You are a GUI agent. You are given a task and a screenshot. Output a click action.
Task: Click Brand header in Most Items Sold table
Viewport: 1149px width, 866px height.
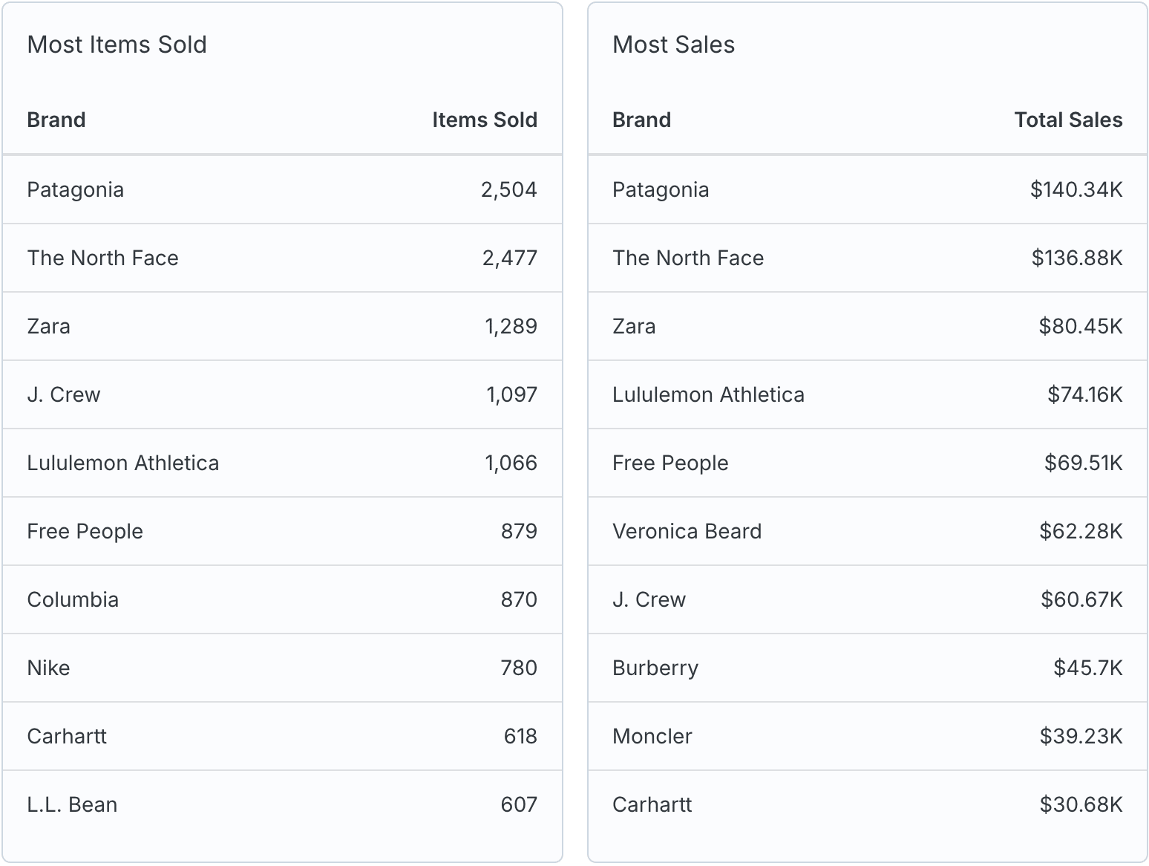[x=56, y=120]
